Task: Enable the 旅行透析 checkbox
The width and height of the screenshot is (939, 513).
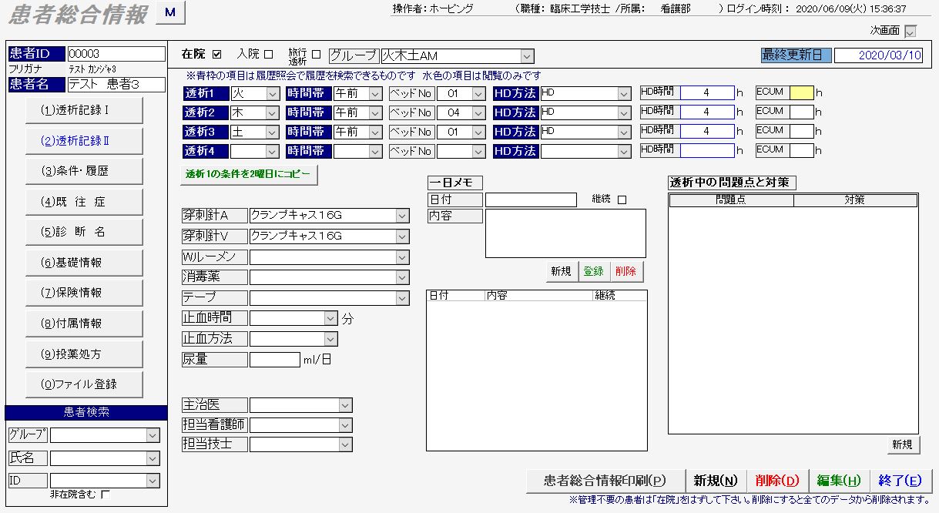Action: coord(316,54)
